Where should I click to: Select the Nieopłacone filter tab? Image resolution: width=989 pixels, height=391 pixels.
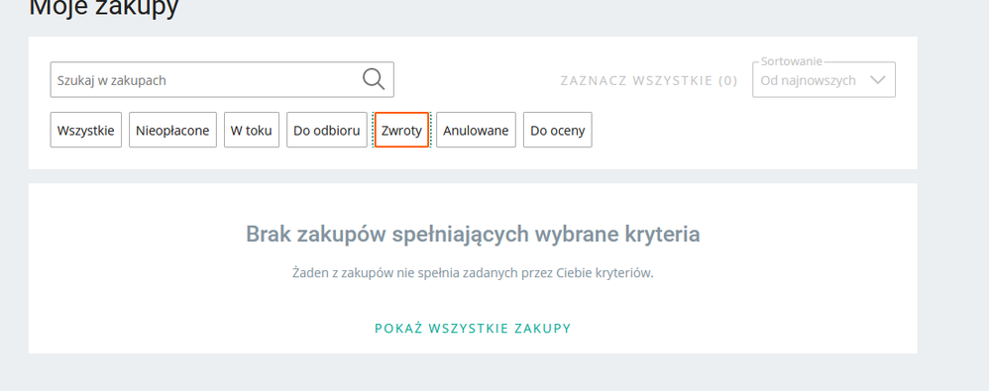pos(172,130)
